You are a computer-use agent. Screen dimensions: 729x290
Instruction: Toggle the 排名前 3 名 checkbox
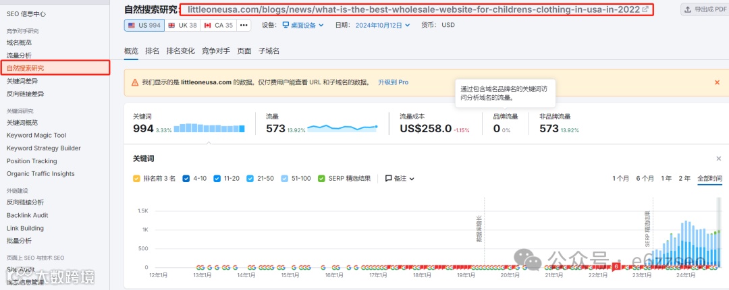click(136, 179)
